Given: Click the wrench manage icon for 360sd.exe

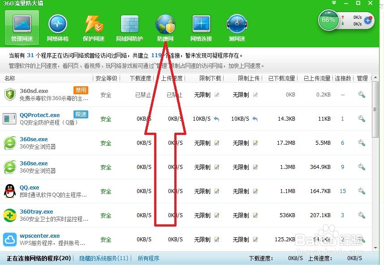Looking at the screenshot, I should 362,95.
